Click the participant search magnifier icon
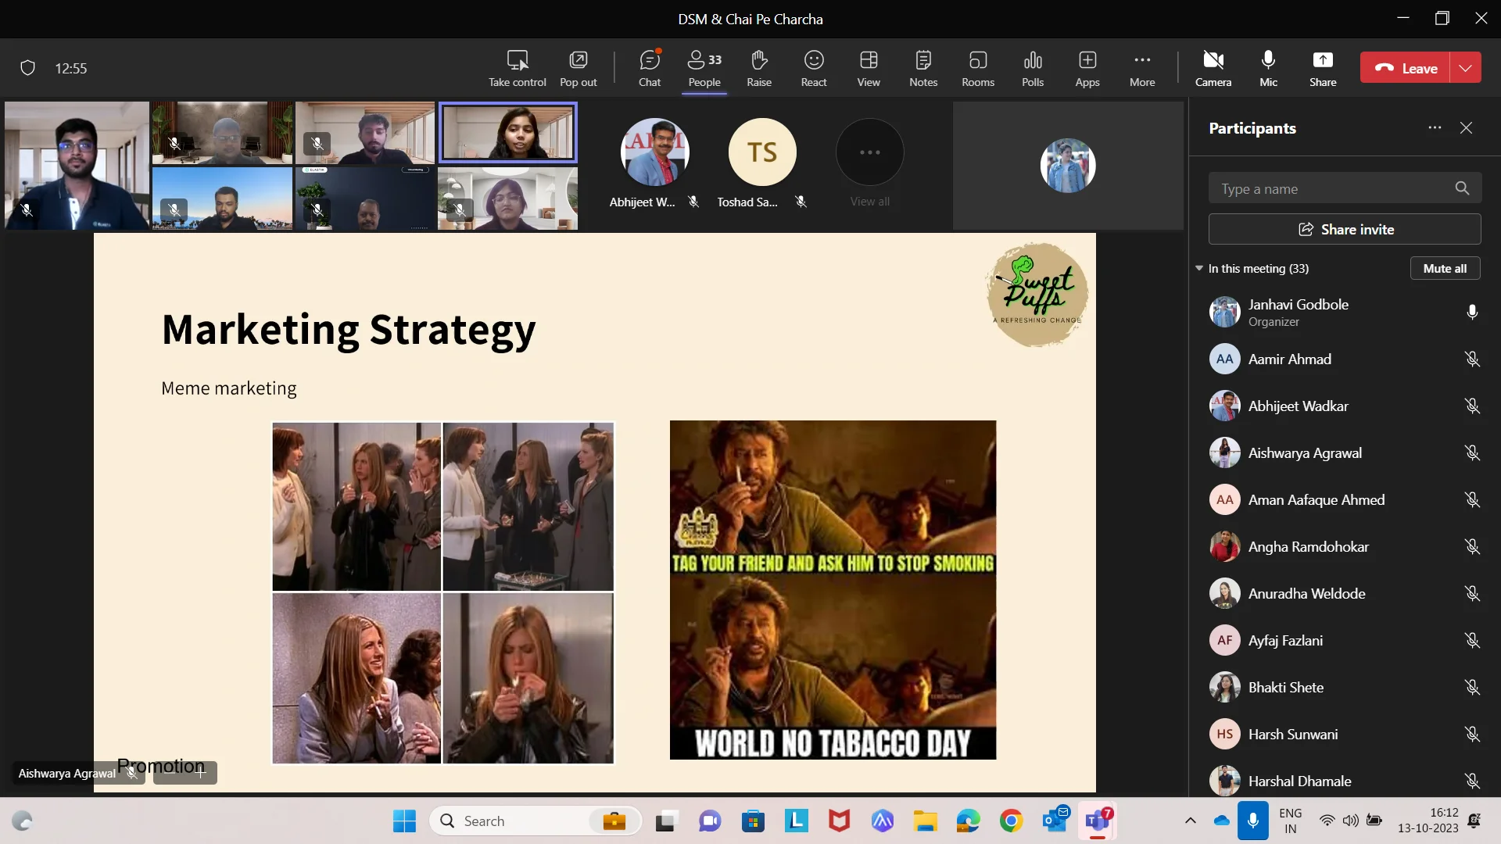This screenshot has height=844, width=1501. point(1462,188)
